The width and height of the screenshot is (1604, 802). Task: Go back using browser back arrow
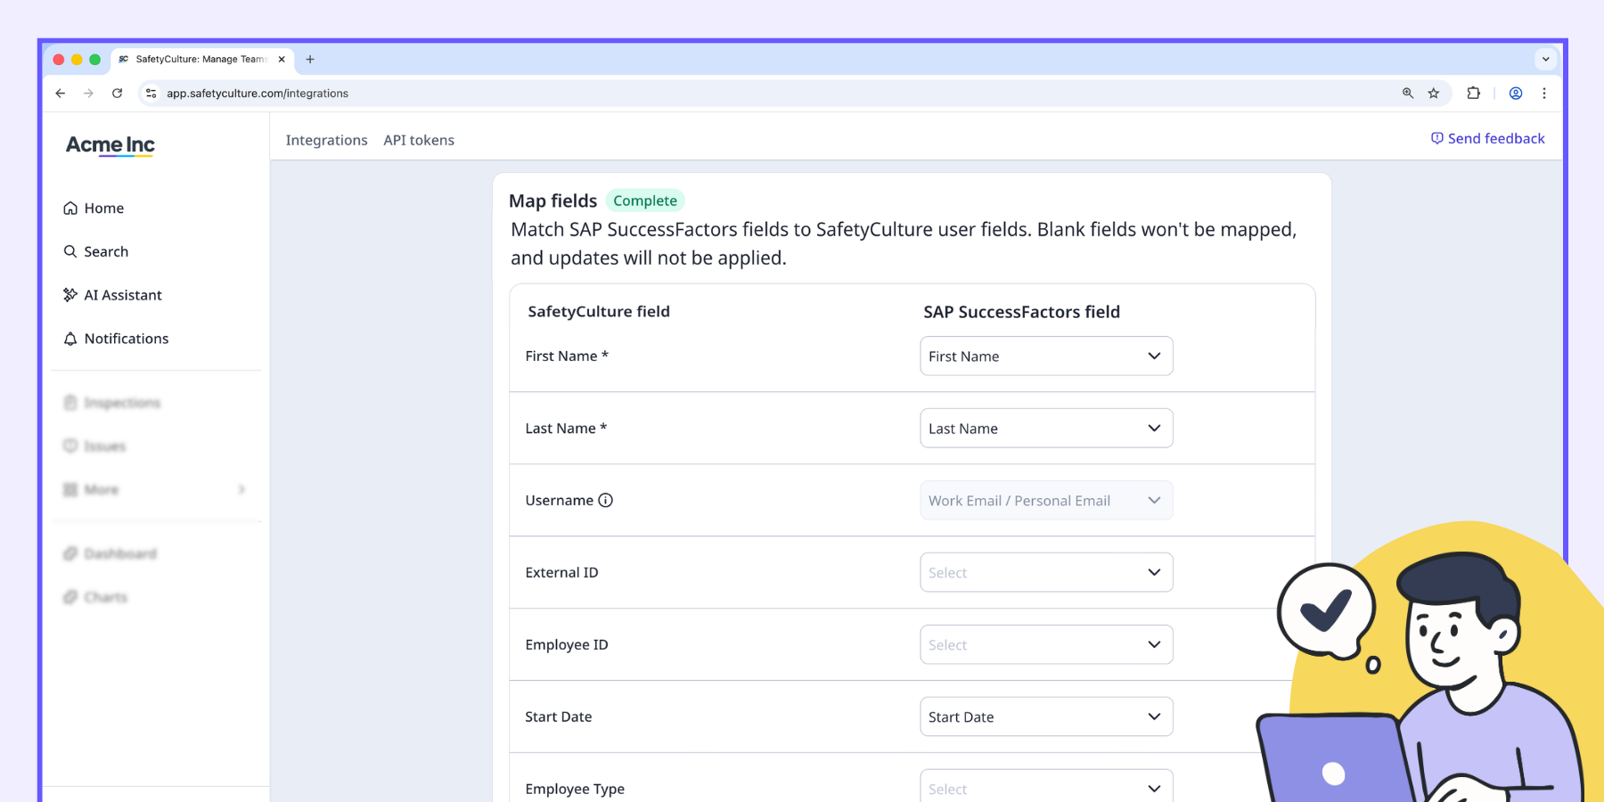coord(61,94)
